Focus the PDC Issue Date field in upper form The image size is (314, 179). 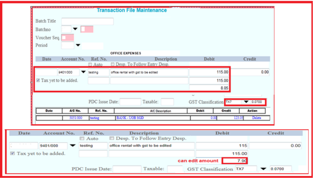coord(130,102)
